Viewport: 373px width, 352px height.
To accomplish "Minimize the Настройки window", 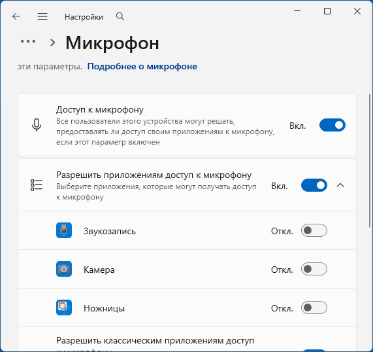I will pos(297,11).
